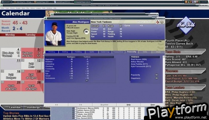Click the Help button in scouting window
Image resolution: width=209 pixels, height=120 pixels.
pyautogui.click(x=128, y=105)
